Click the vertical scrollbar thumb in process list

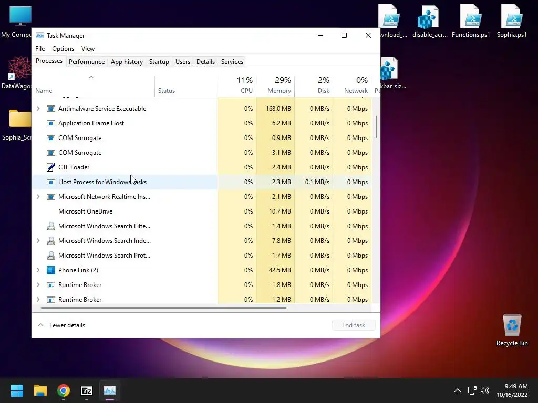click(376, 127)
